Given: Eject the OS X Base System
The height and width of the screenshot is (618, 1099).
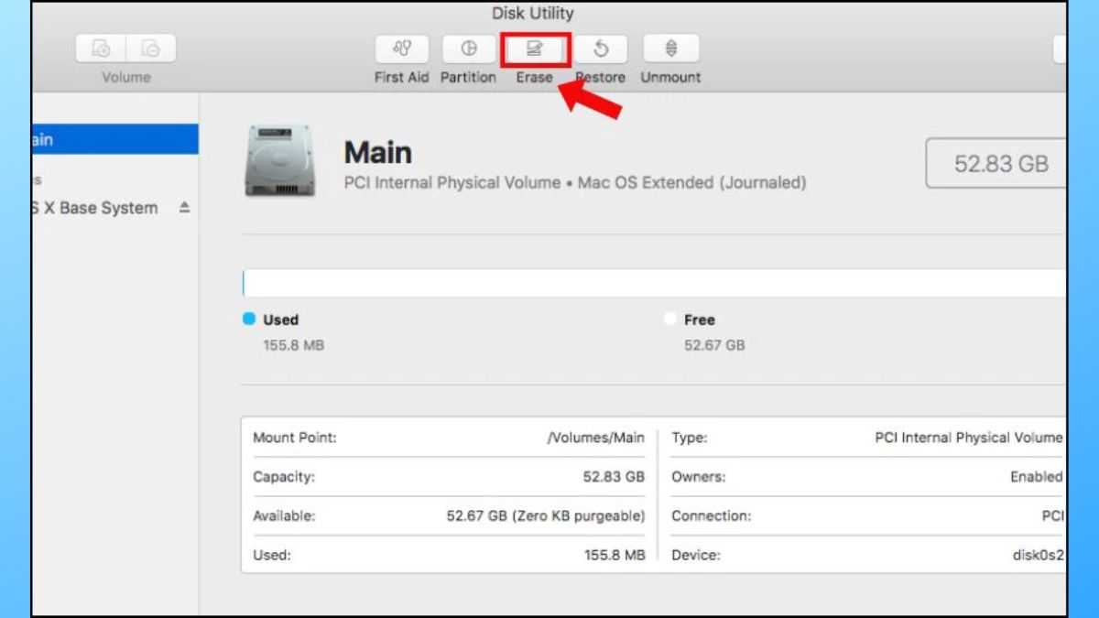Looking at the screenshot, I should click(x=184, y=209).
